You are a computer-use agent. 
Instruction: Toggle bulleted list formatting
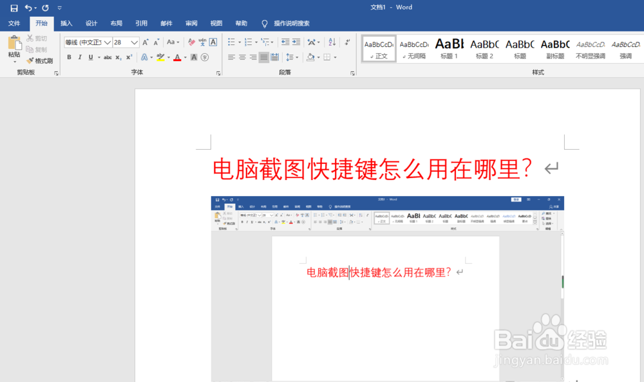[x=232, y=42]
